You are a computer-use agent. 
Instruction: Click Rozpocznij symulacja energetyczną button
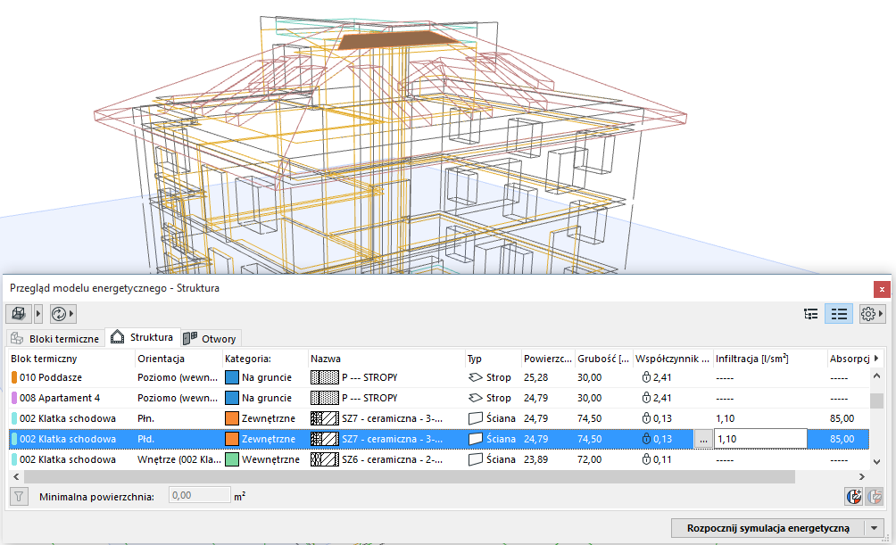coord(767,528)
